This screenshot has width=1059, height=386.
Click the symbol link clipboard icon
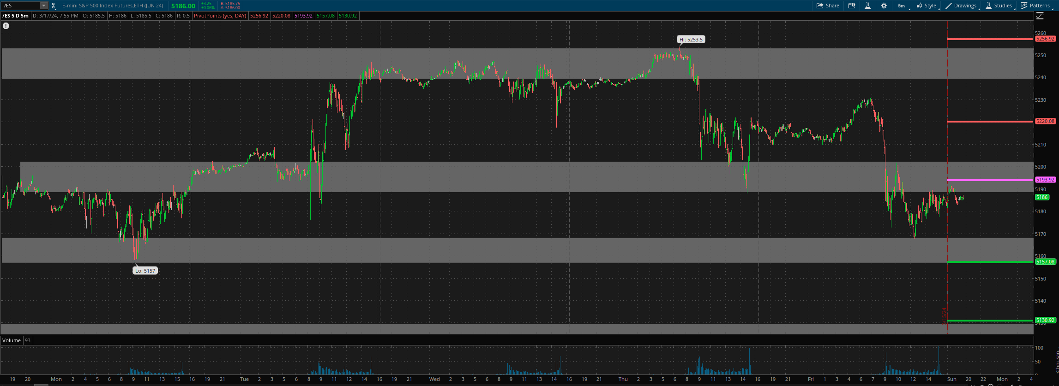click(53, 6)
